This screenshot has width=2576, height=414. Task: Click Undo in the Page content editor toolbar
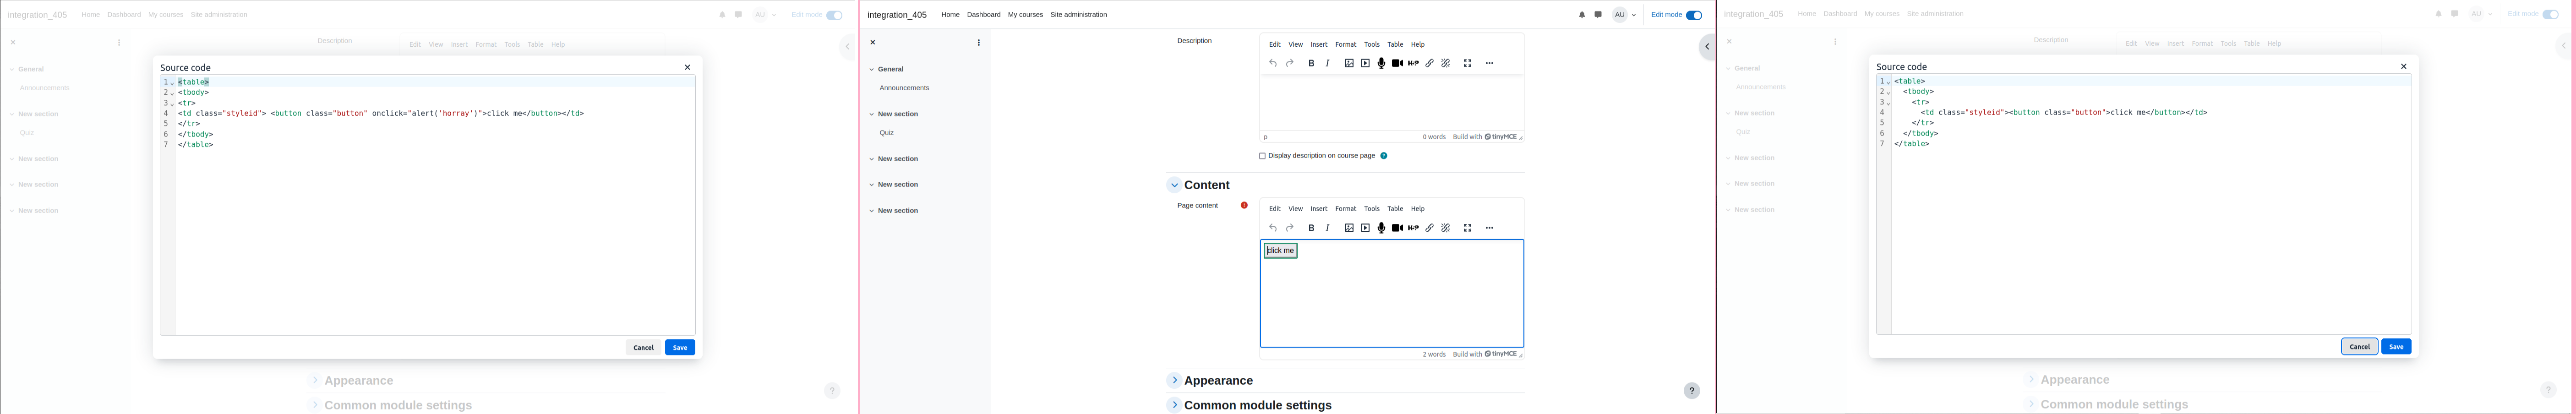click(1273, 228)
